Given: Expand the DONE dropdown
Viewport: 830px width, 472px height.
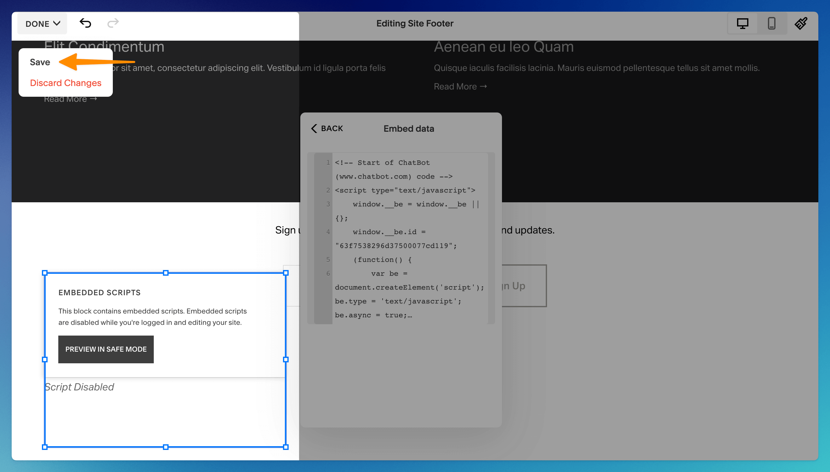Looking at the screenshot, I should (x=43, y=24).
